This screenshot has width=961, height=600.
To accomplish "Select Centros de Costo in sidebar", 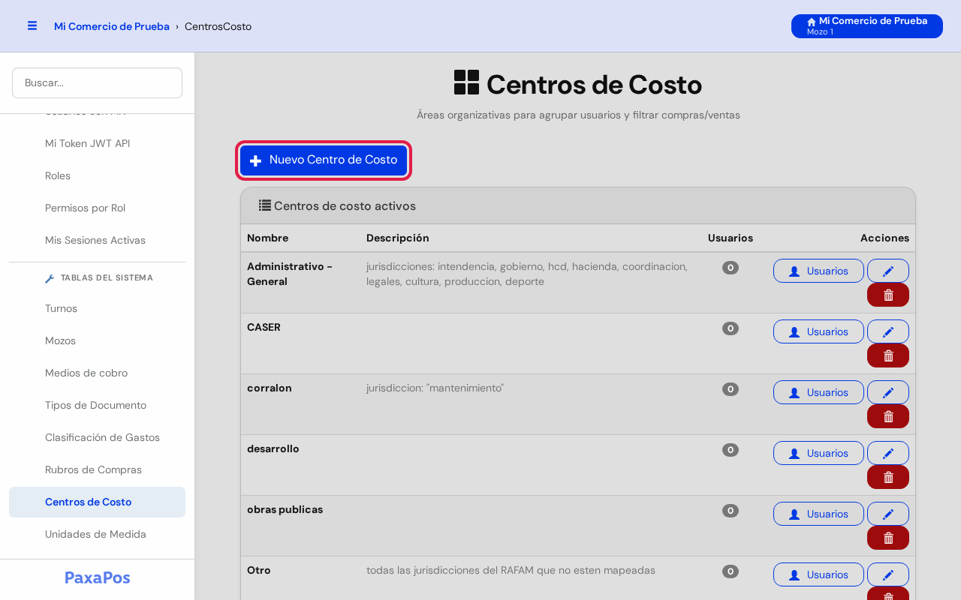I will tap(97, 502).
